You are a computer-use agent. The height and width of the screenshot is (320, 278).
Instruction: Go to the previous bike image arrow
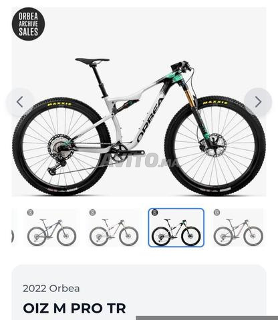tap(20, 102)
